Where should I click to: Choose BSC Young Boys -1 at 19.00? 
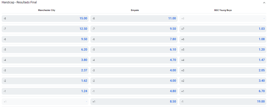223,102
